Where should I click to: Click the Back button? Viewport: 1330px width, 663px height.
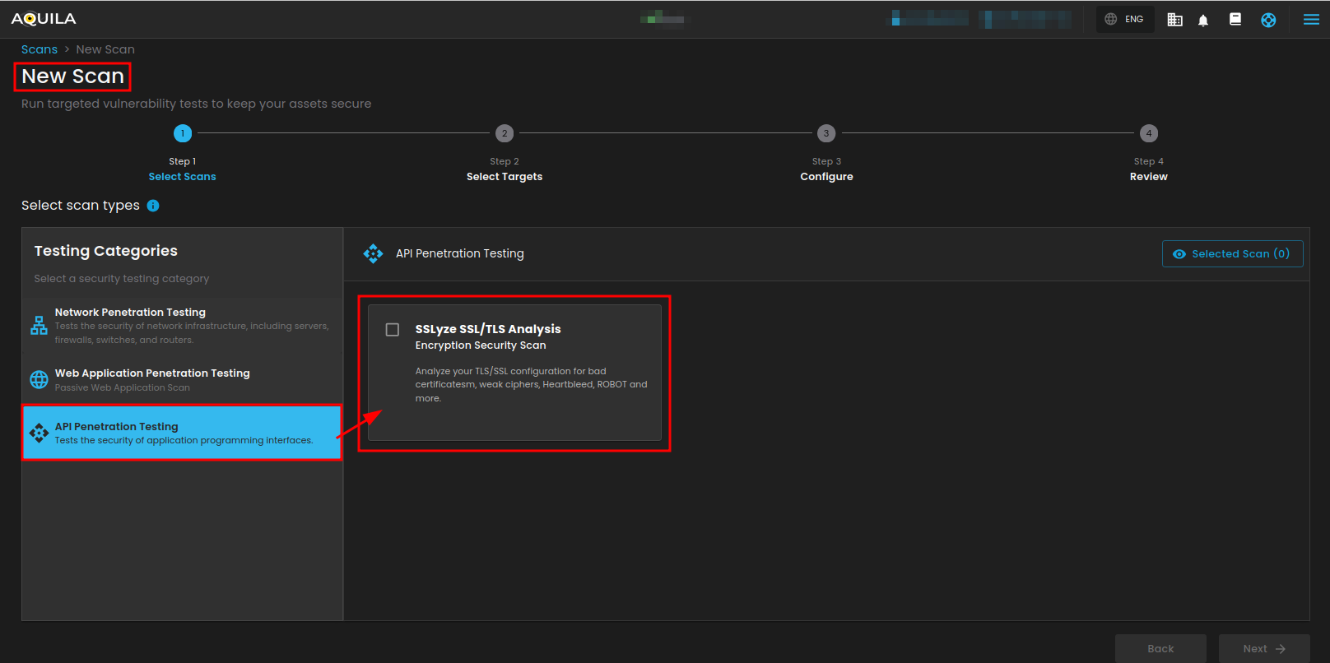[1160, 648]
